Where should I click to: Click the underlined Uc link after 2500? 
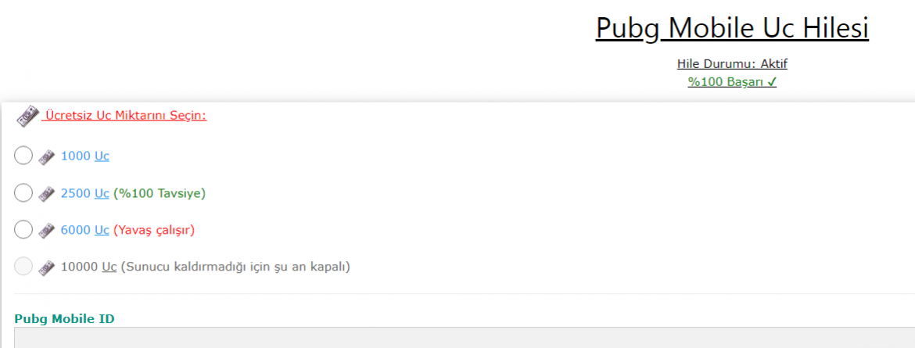102,192
